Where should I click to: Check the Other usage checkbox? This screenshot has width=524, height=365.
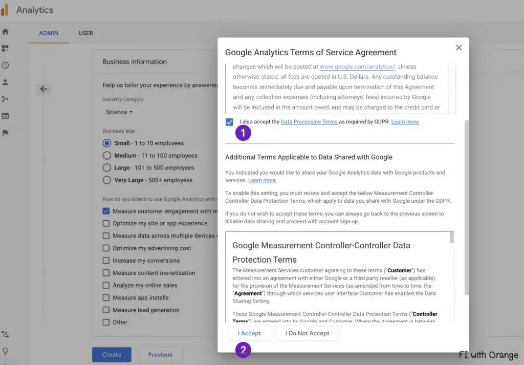(106, 322)
